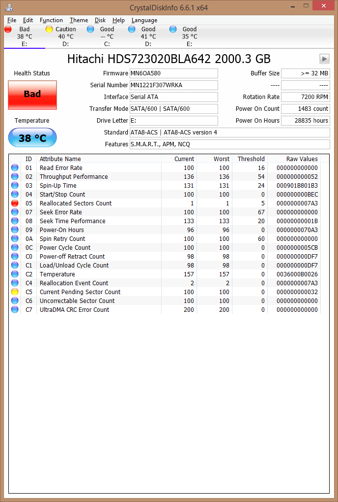Image resolution: width=338 pixels, height=502 pixels.
Task: Open the Theme menu
Action: tap(79, 20)
